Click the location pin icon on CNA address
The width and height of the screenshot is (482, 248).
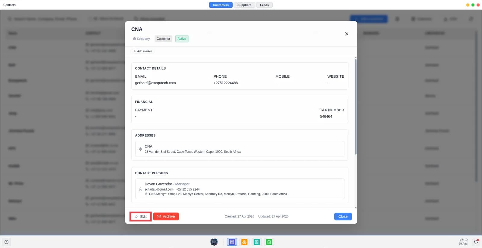[x=140, y=149]
